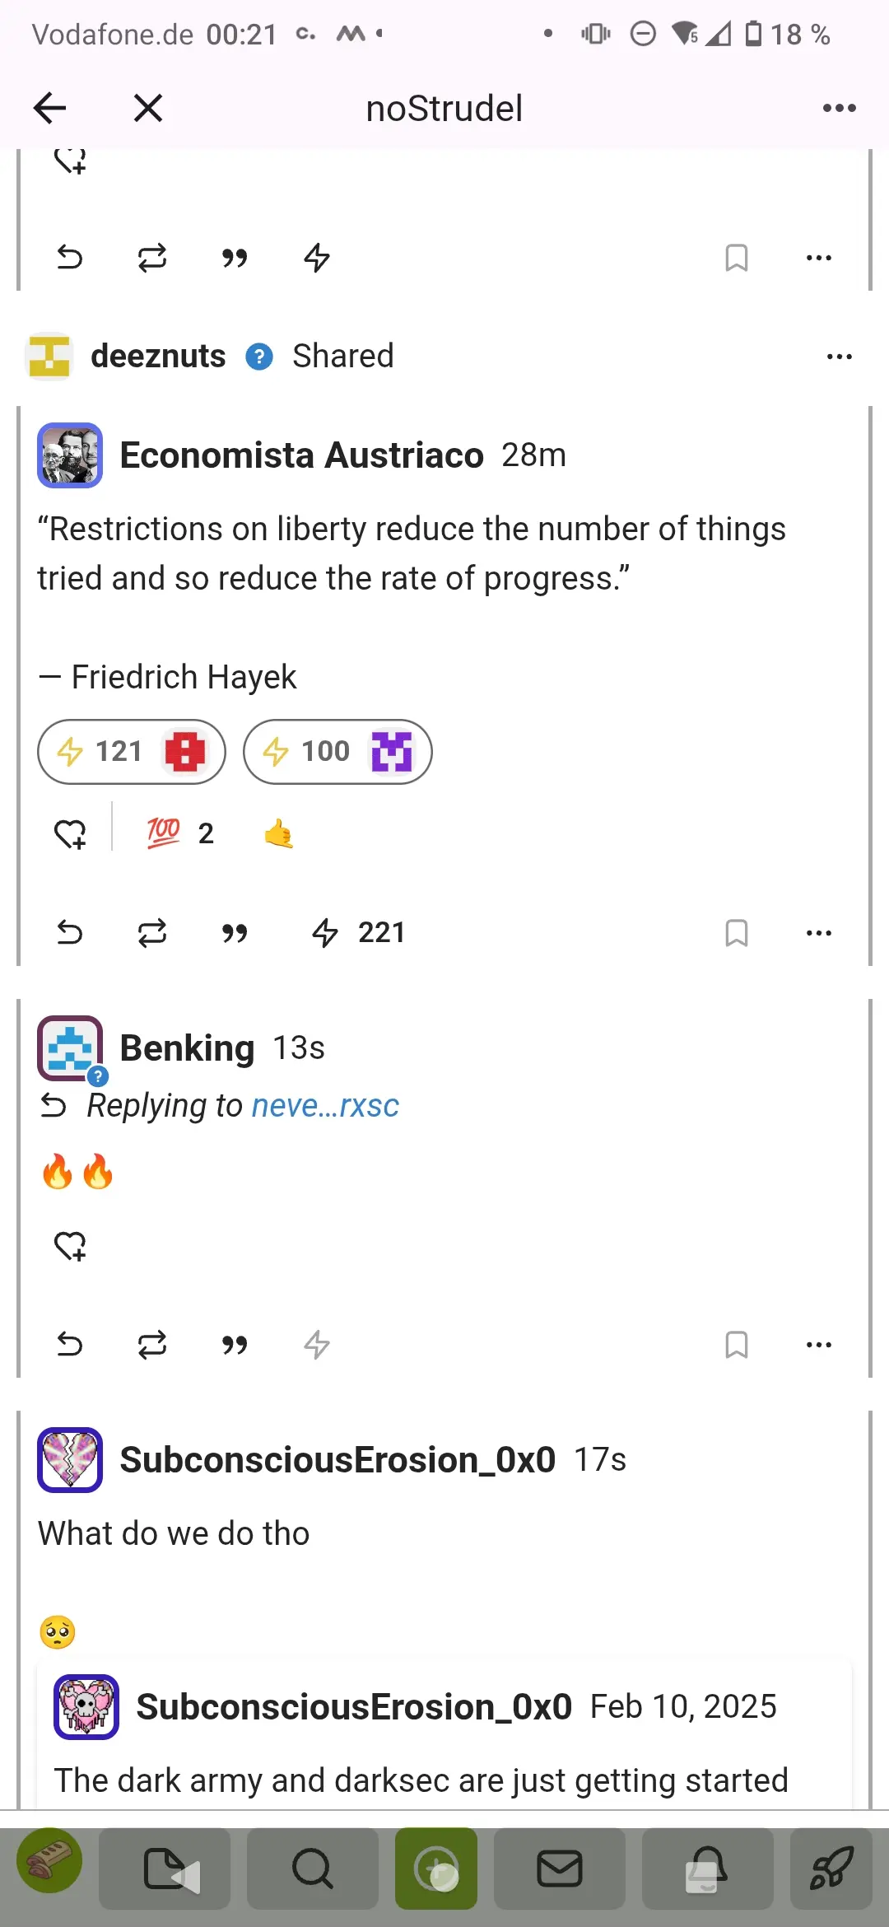The width and height of the screenshot is (889, 1927).
Task: Bookmark the Economista Austriaco note
Action: coord(737,933)
